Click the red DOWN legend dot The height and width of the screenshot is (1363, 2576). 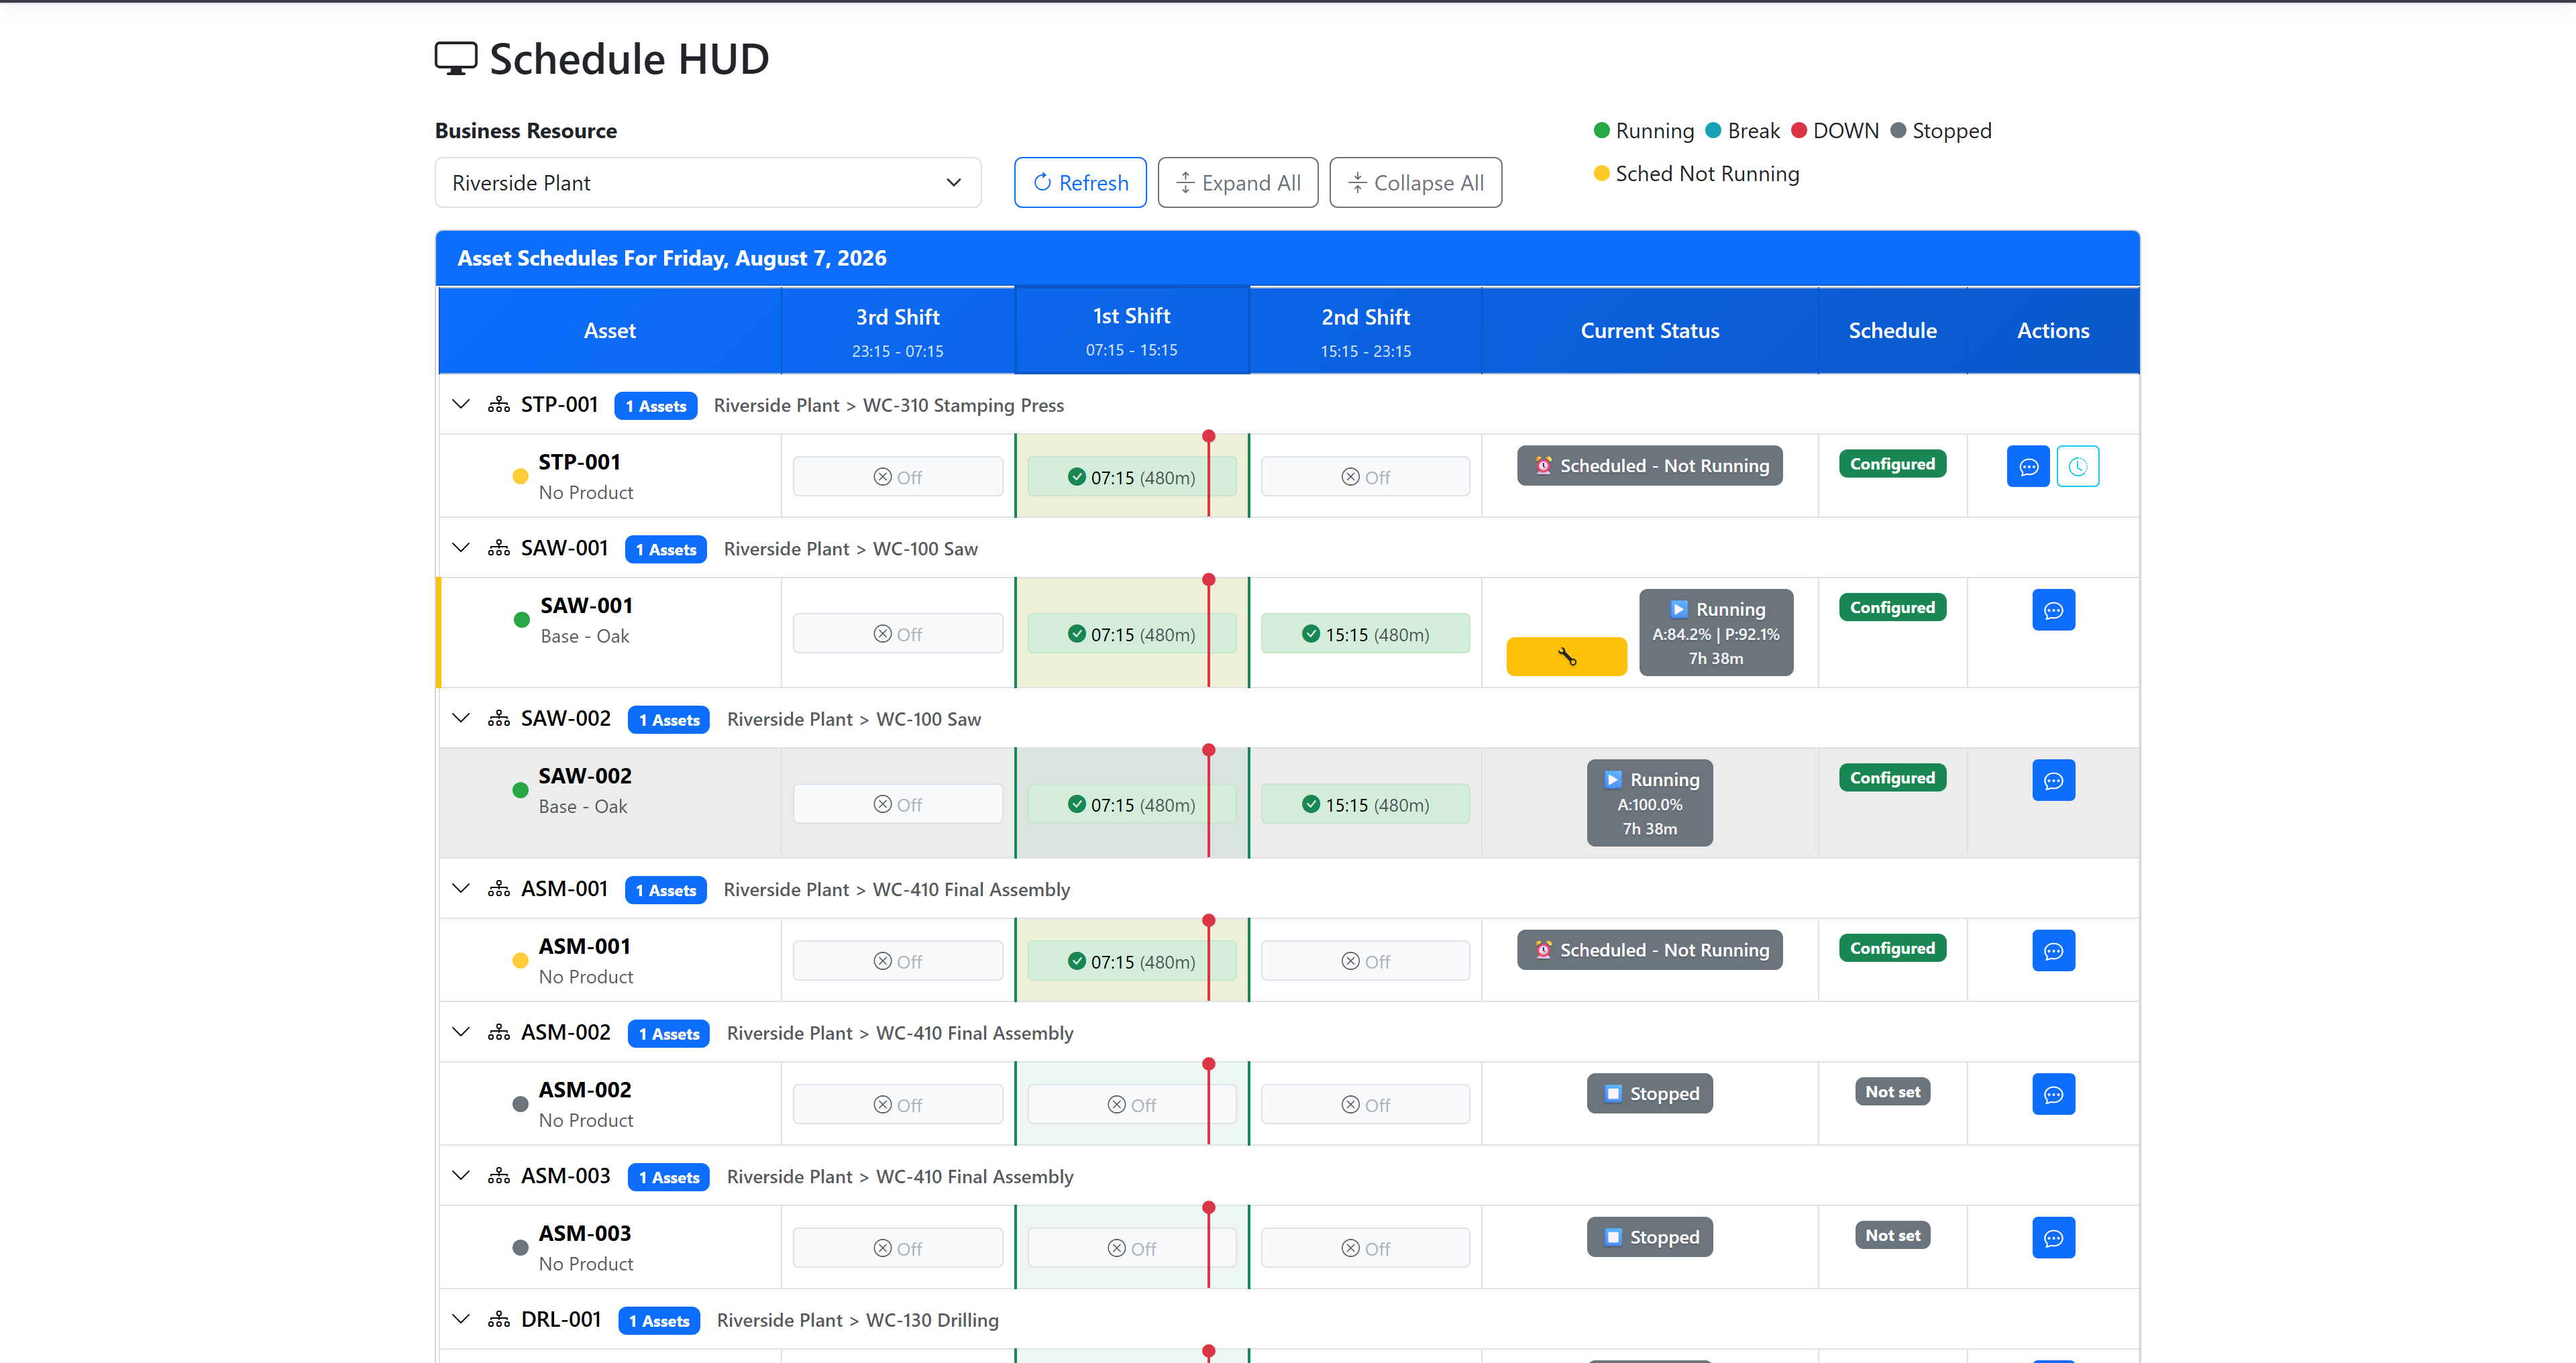1798,131
